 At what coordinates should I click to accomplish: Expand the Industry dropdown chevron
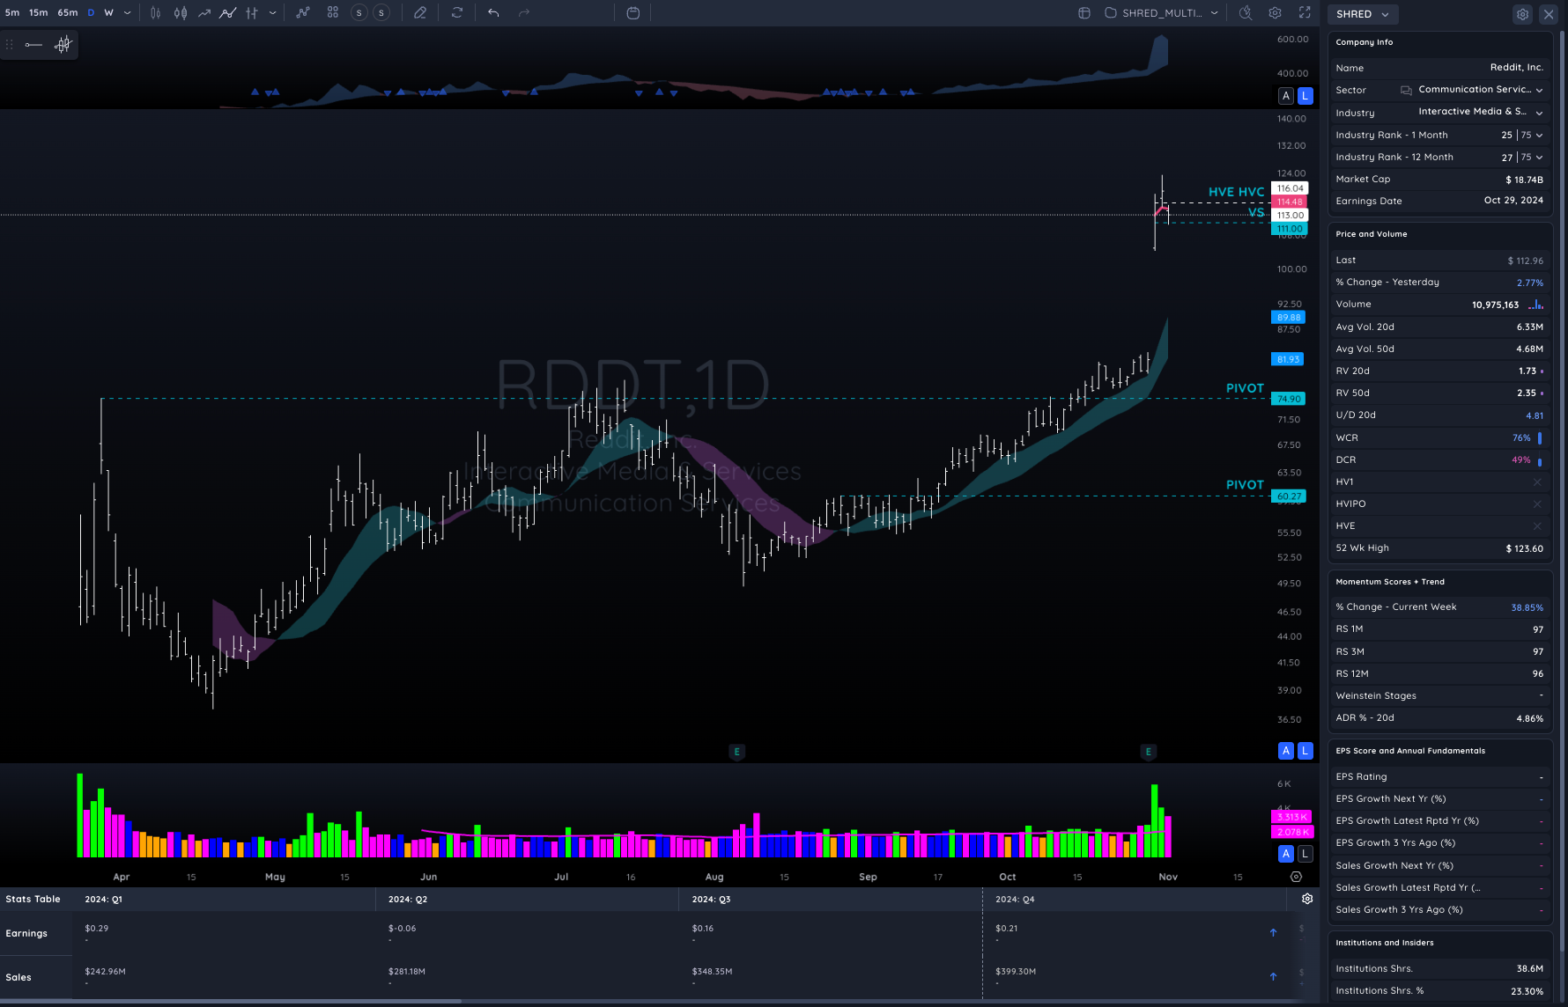click(x=1539, y=113)
